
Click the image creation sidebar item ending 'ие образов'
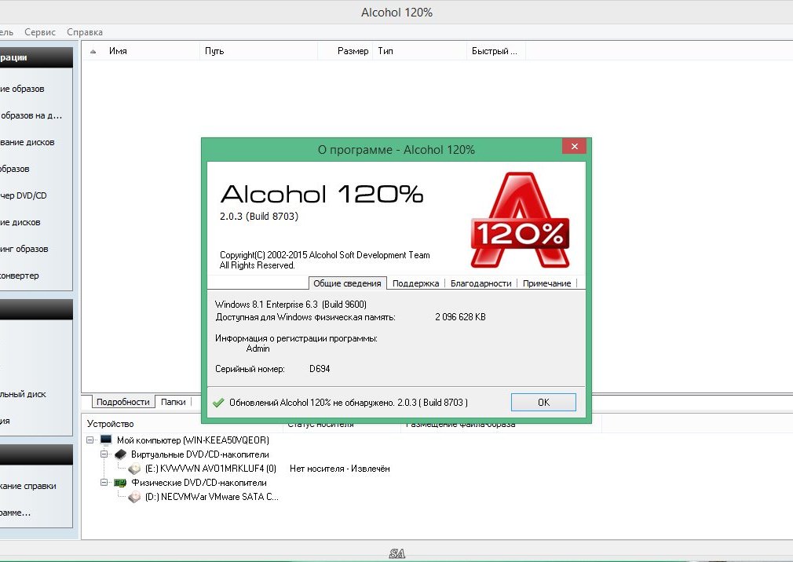(x=22, y=89)
